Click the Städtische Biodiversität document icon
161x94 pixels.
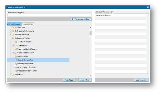point(16,71)
